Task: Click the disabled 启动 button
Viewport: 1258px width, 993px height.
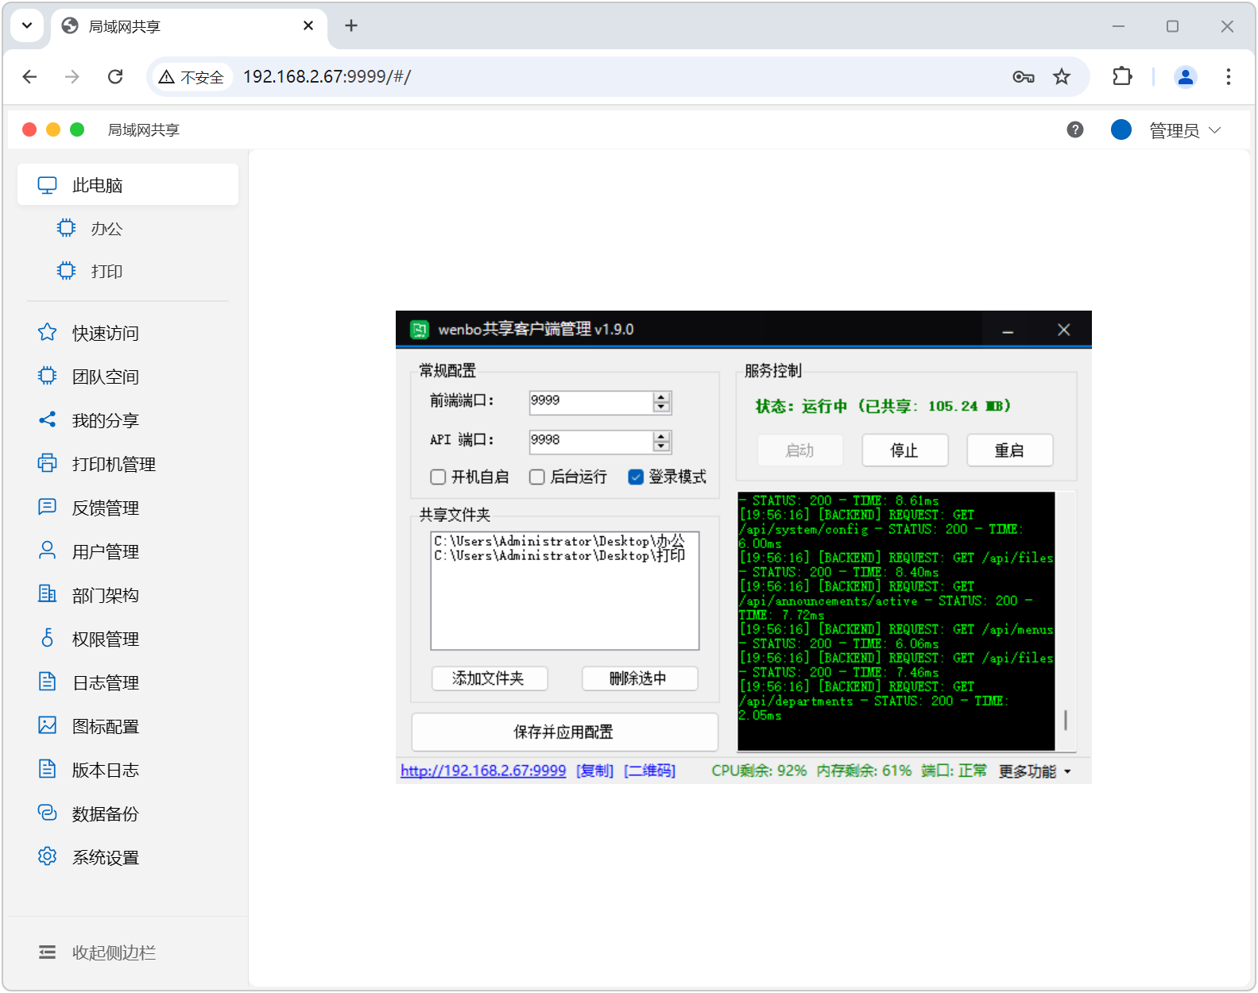Action: (799, 450)
